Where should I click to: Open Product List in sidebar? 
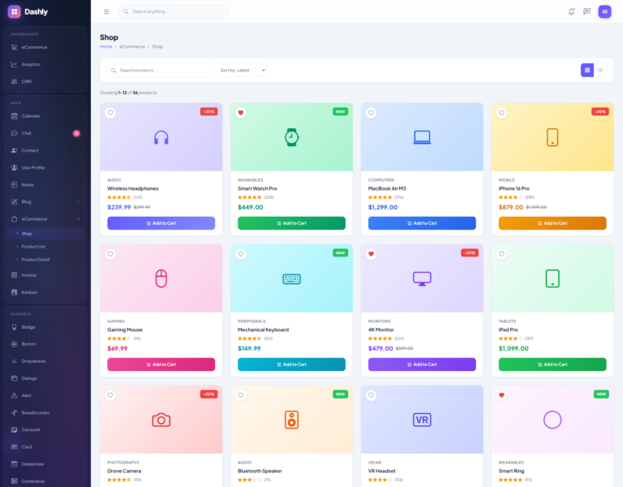tap(33, 246)
